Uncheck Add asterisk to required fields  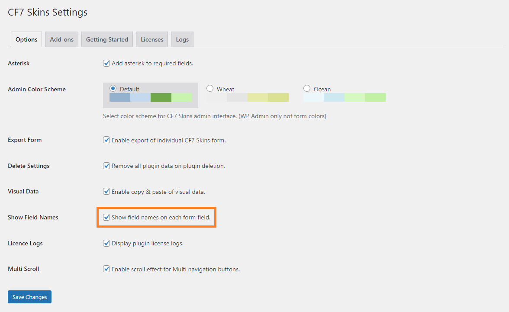coord(106,63)
